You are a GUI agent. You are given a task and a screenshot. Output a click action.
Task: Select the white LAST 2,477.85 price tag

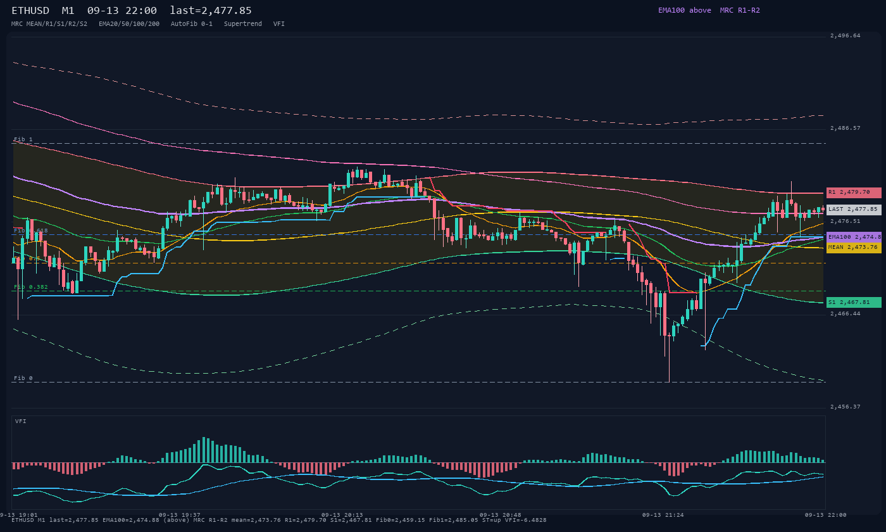click(x=854, y=210)
